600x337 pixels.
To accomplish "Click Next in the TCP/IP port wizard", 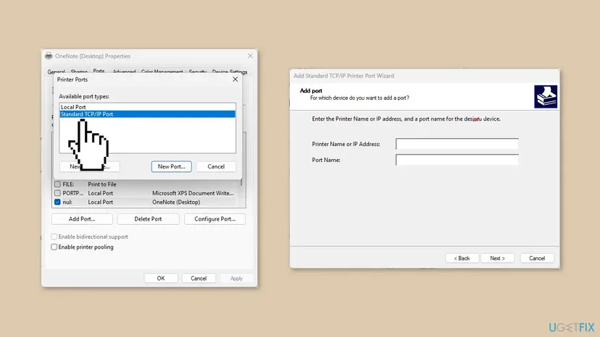I will coord(497,258).
